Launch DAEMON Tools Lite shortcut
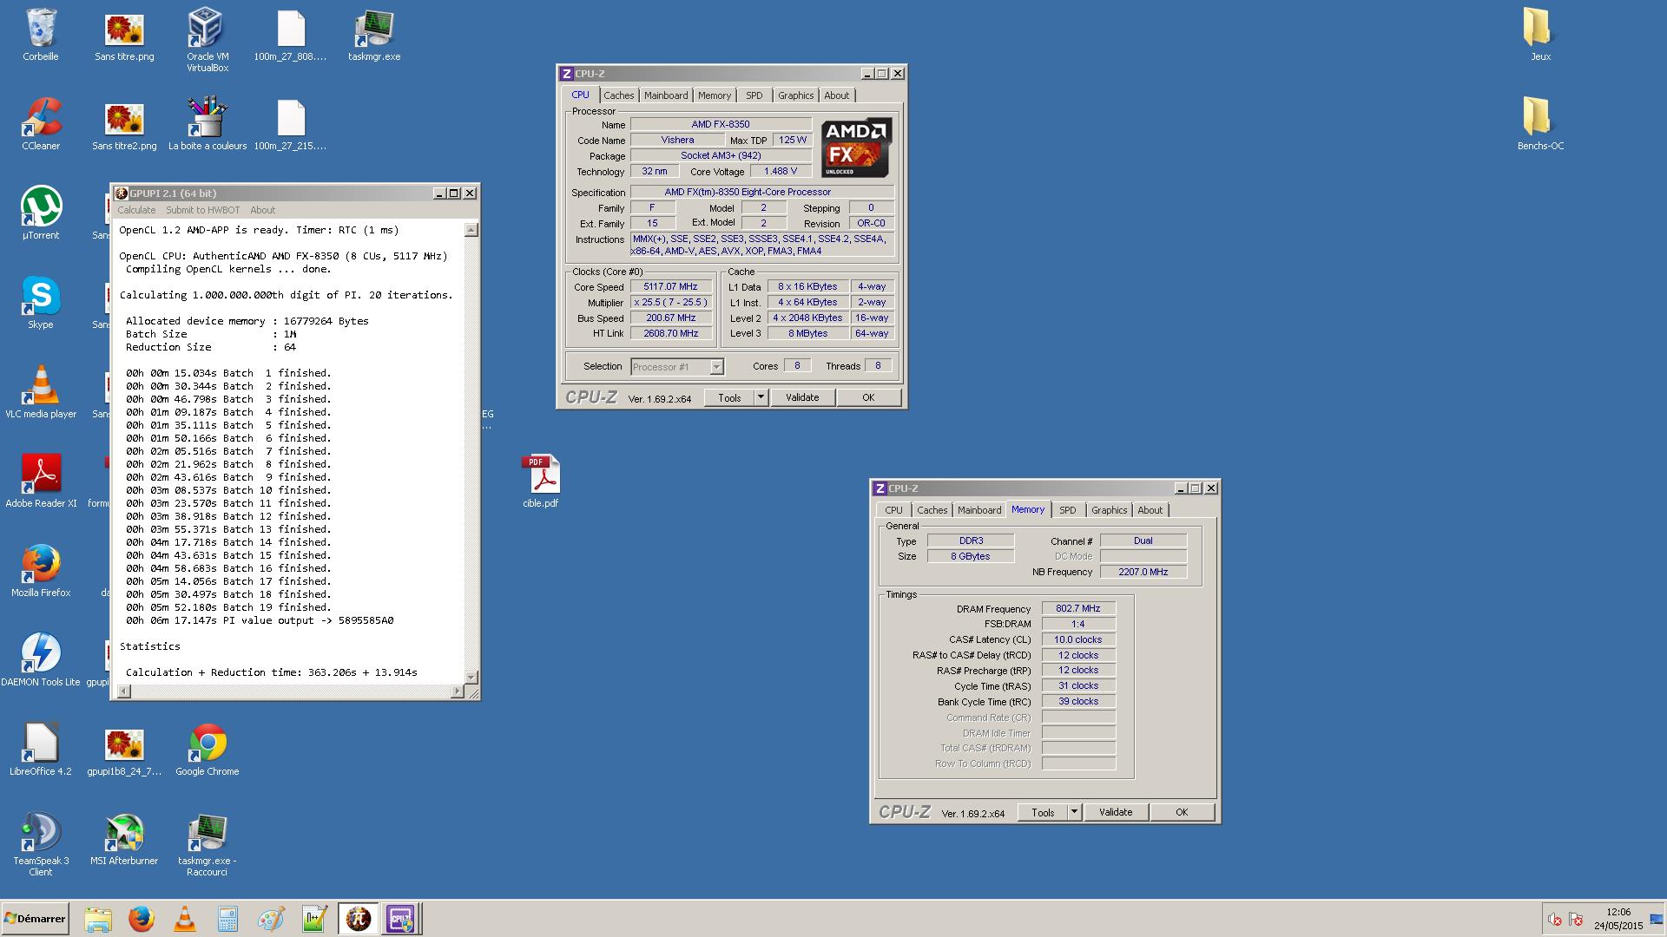 [x=41, y=660]
